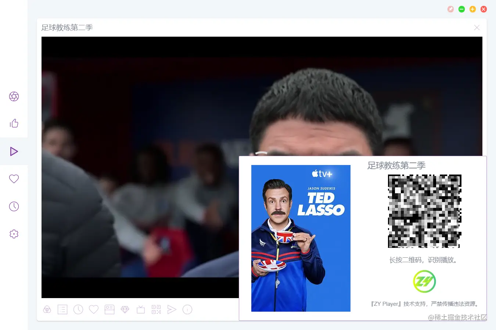Screen dimensions: 496x330
Task: Click the 足球教练第二季 title in the player header
Action: (67, 27)
